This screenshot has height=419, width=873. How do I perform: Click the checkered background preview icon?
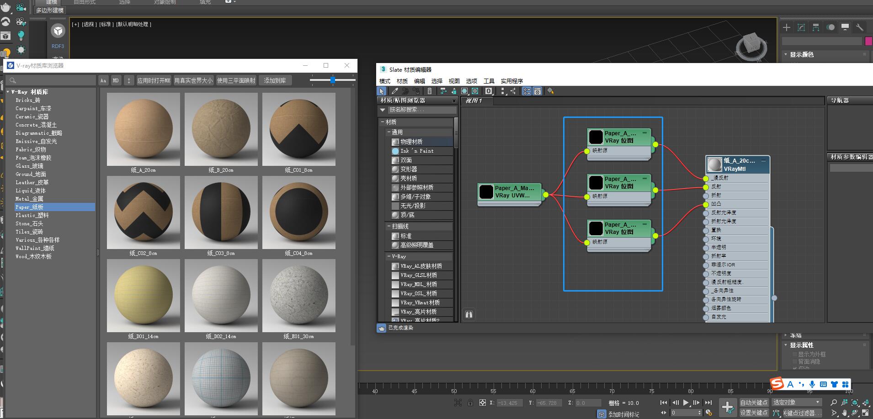click(x=475, y=91)
